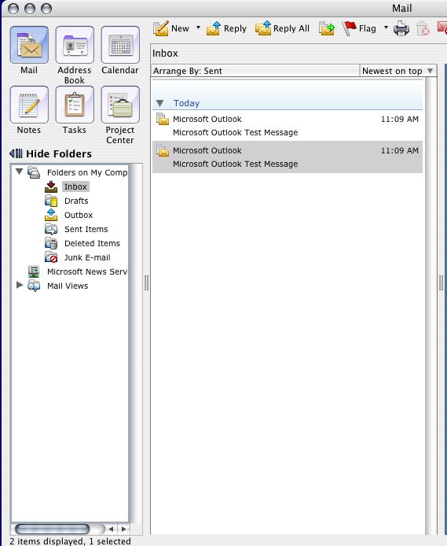447x546 pixels.
Task: Click status text '2 items displayed, 1 selected'
Action: [x=70, y=541]
